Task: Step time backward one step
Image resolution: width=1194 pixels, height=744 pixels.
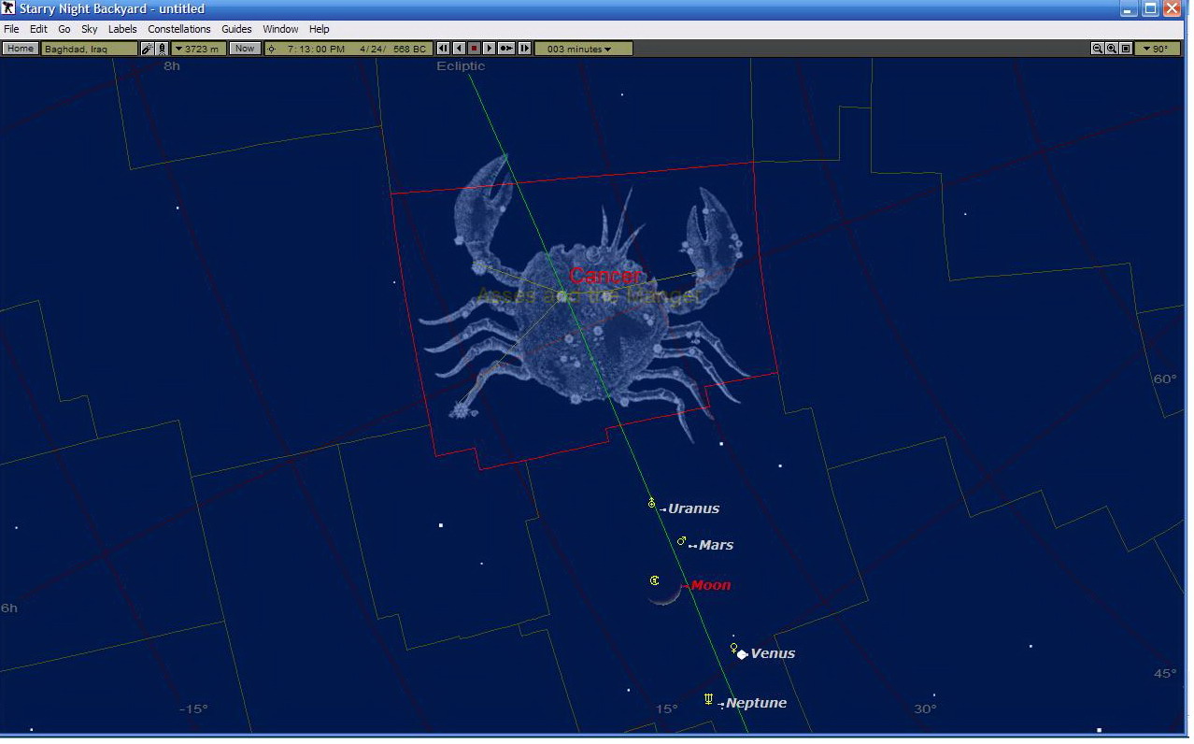Action: click(444, 49)
